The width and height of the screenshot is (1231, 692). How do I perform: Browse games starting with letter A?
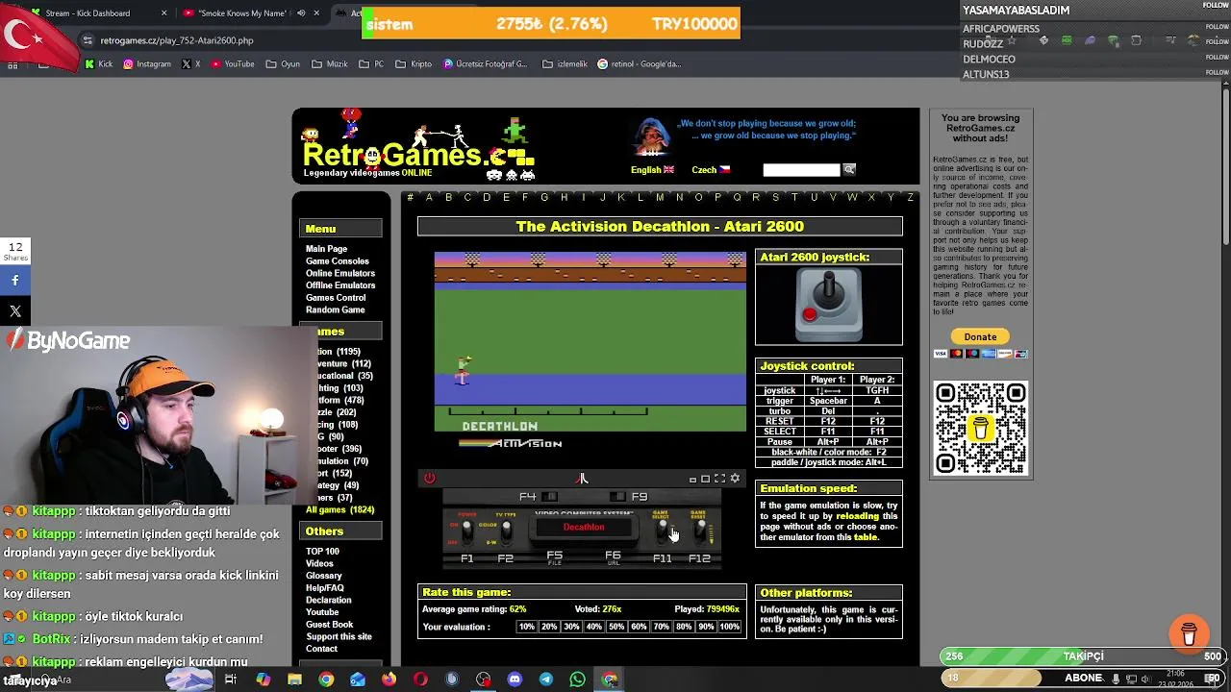tap(429, 197)
